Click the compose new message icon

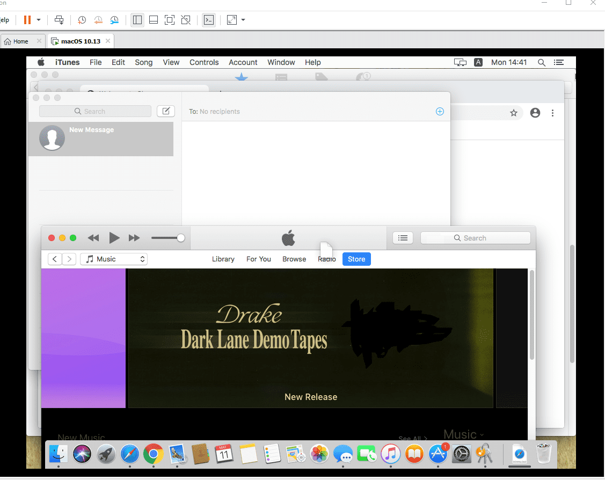coord(166,111)
